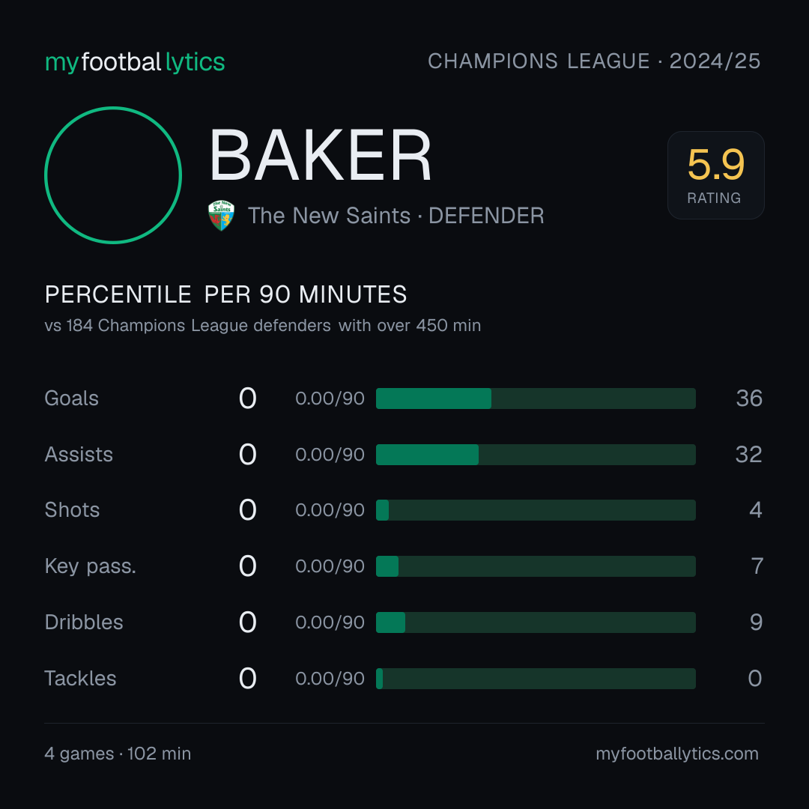Click the Assists percentile value 32
This screenshot has height=809, width=809.
[748, 455]
